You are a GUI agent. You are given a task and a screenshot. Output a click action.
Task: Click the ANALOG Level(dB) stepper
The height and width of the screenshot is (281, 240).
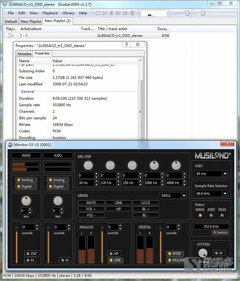(120, 227)
